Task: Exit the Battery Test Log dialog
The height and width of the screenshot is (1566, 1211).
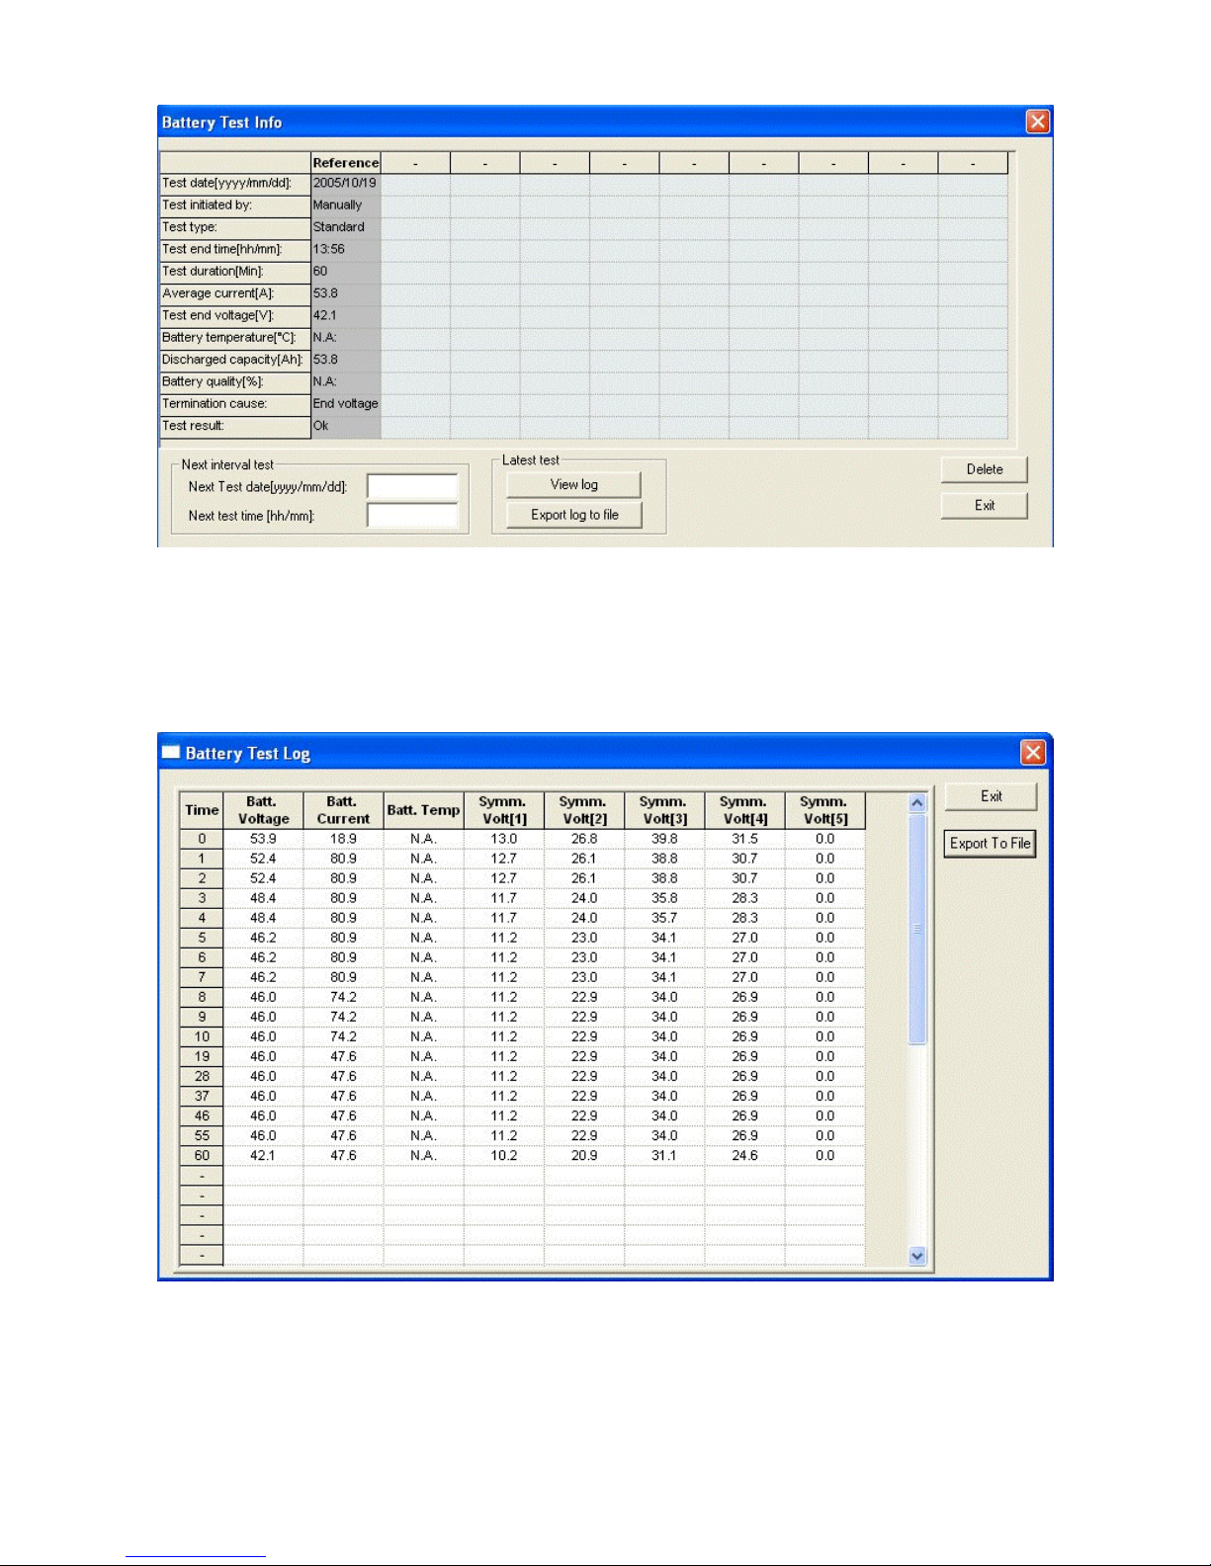Action: pos(991,796)
